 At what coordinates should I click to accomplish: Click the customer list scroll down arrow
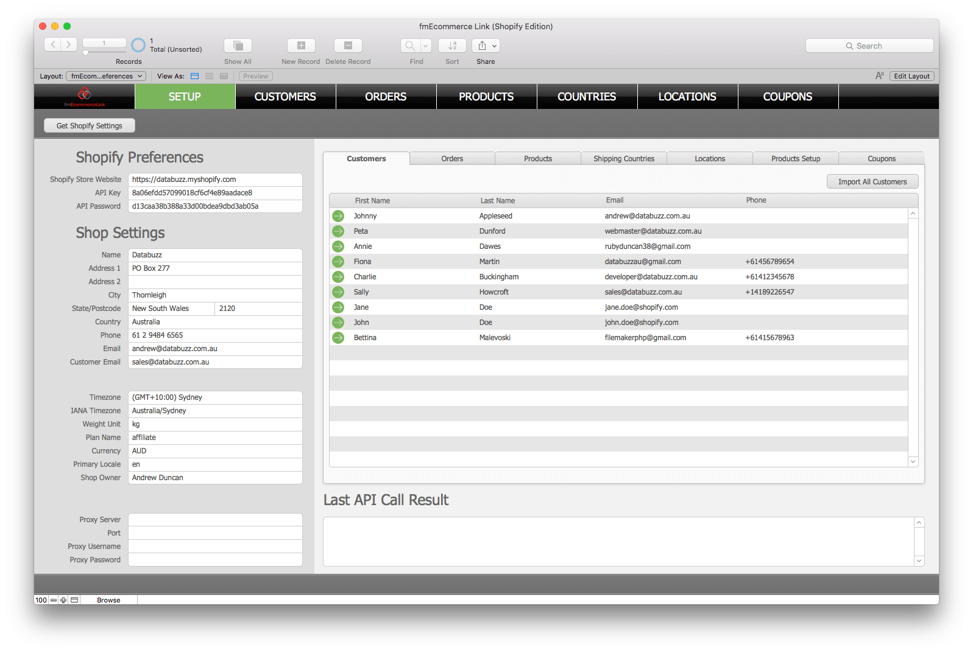tap(913, 462)
